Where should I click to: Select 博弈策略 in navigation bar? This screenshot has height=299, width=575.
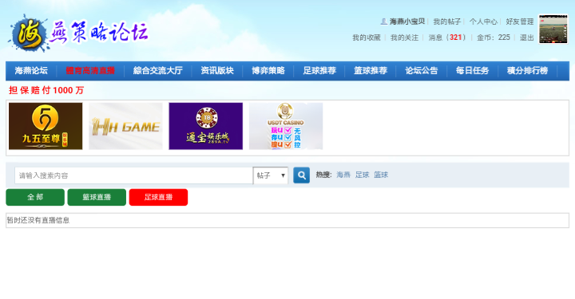click(268, 71)
